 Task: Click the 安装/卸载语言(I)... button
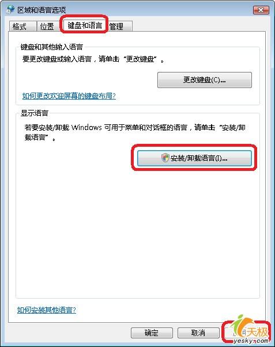pyautogui.click(x=194, y=158)
